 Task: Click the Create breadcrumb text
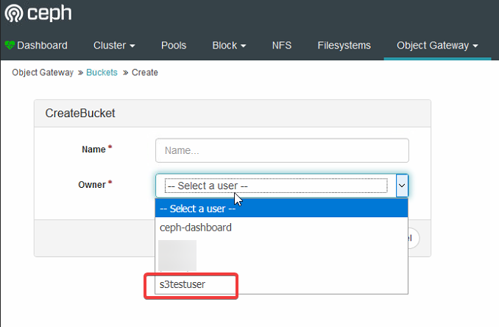145,72
